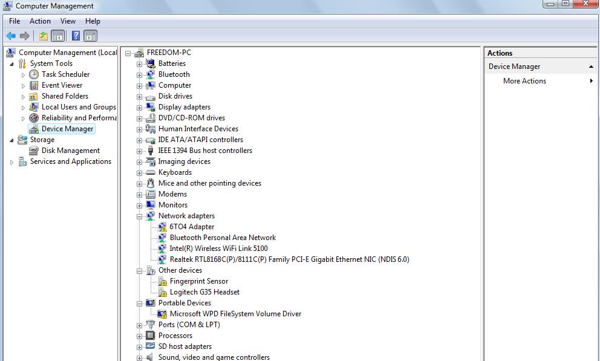
Task: Select the Computer category label
Action: pyautogui.click(x=175, y=85)
